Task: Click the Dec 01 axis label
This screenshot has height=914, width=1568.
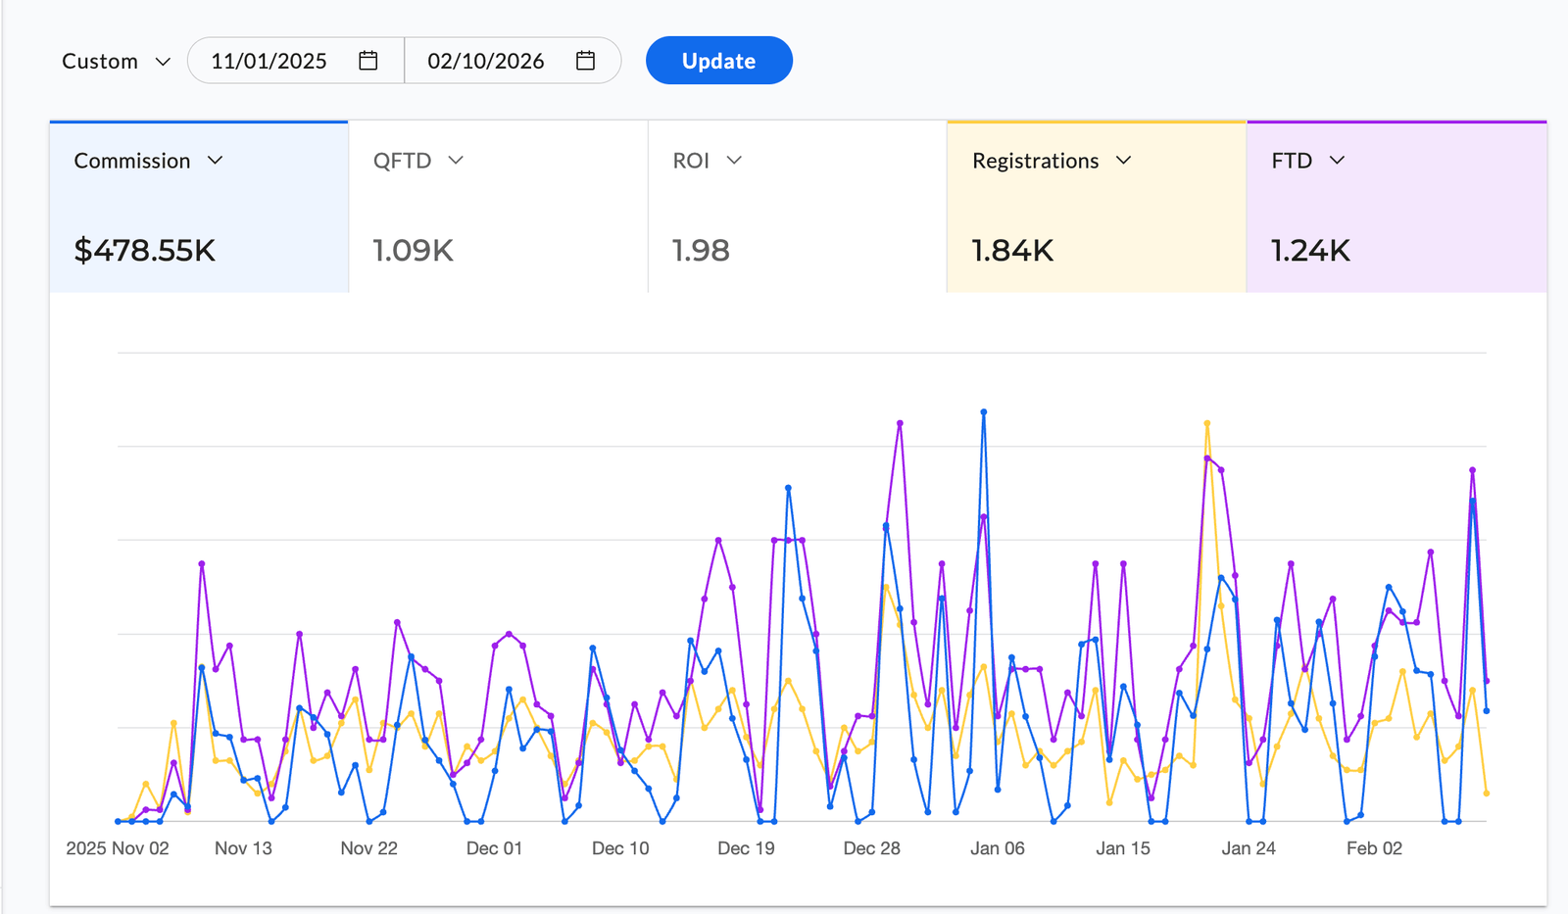Action: tap(494, 848)
